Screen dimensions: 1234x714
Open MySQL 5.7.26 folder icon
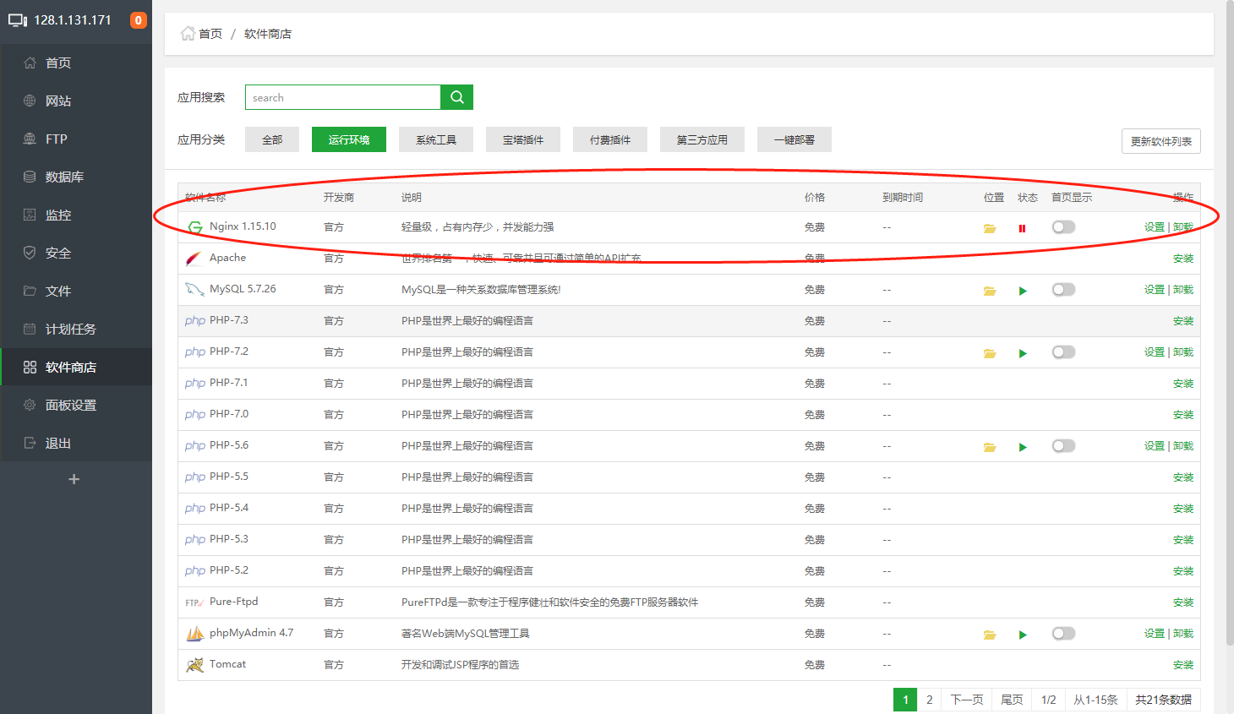(990, 291)
